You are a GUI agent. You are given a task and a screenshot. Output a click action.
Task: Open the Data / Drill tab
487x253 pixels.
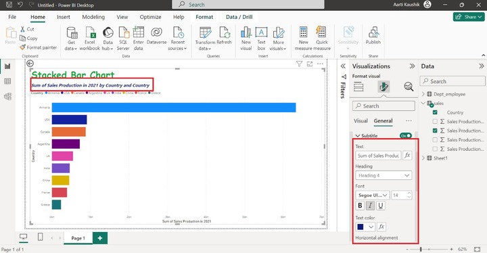pos(239,17)
